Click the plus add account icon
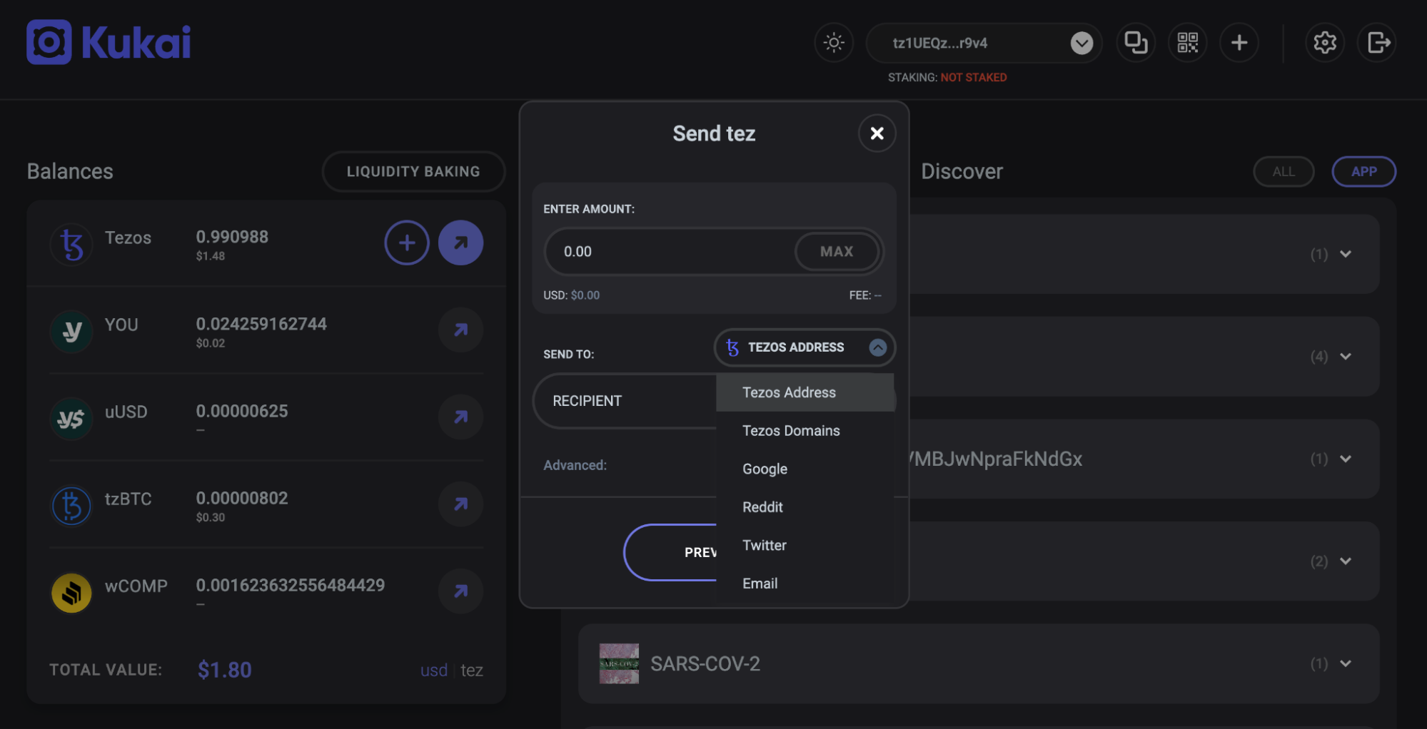 pos(1239,43)
